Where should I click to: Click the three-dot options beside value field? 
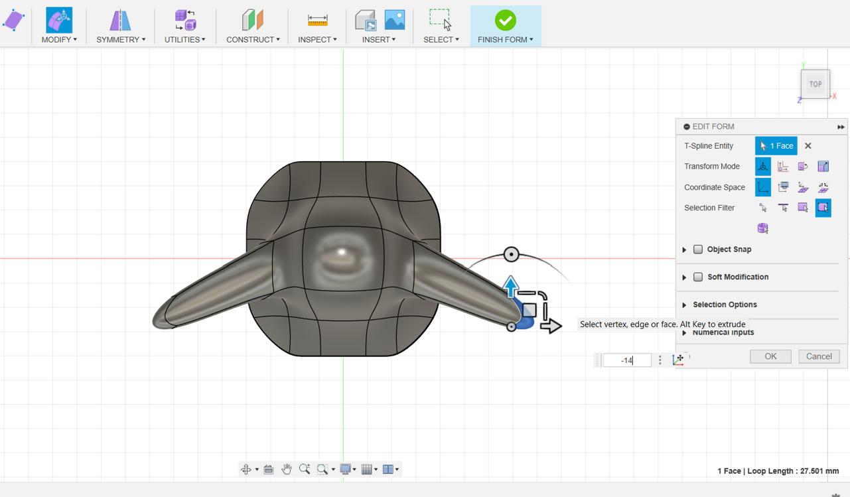pos(660,360)
